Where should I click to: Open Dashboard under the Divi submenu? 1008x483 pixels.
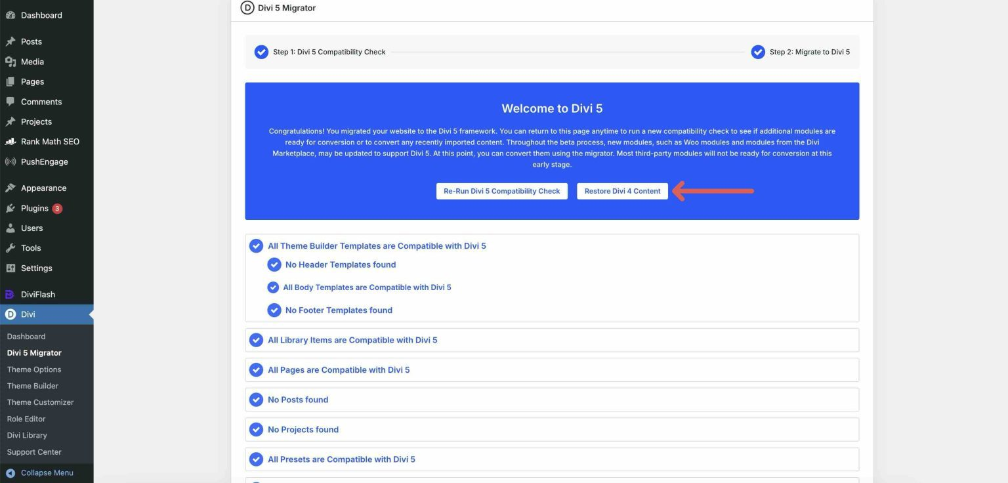click(26, 337)
